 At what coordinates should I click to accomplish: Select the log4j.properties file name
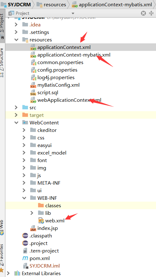coord(56,78)
